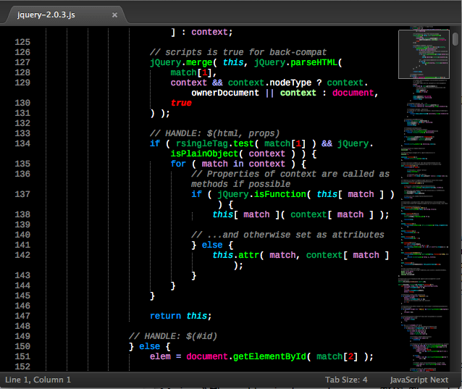Click the 'HANDLE: $(html, props)' comment

214,133
